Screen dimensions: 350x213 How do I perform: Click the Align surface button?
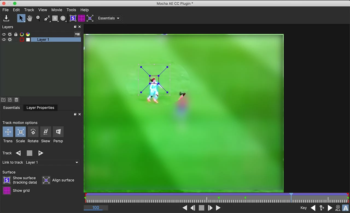click(x=46, y=180)
